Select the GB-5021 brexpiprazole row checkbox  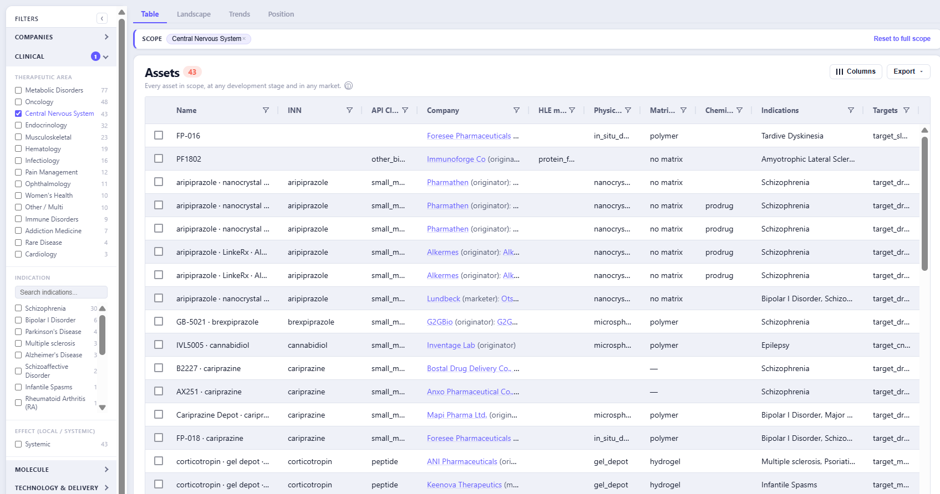coord(159,321)
